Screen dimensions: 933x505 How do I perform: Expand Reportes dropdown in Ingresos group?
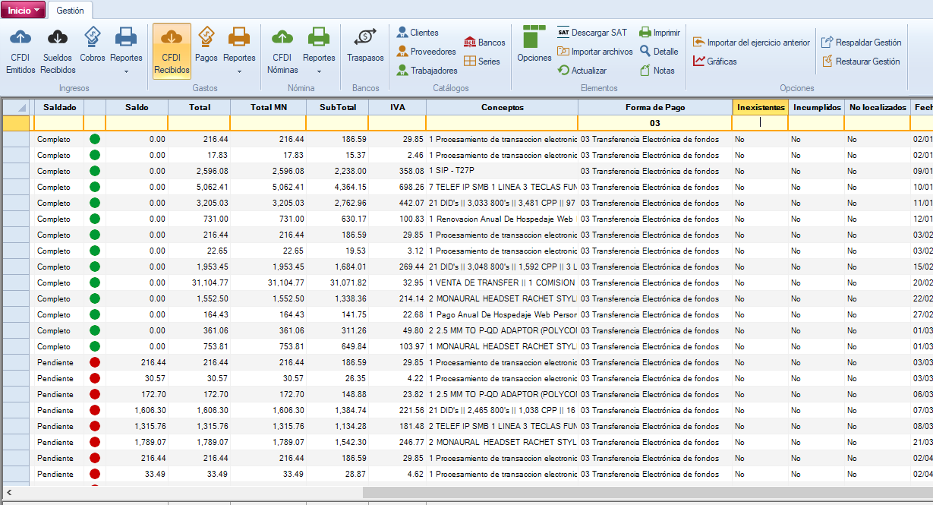tap(126, 71)
